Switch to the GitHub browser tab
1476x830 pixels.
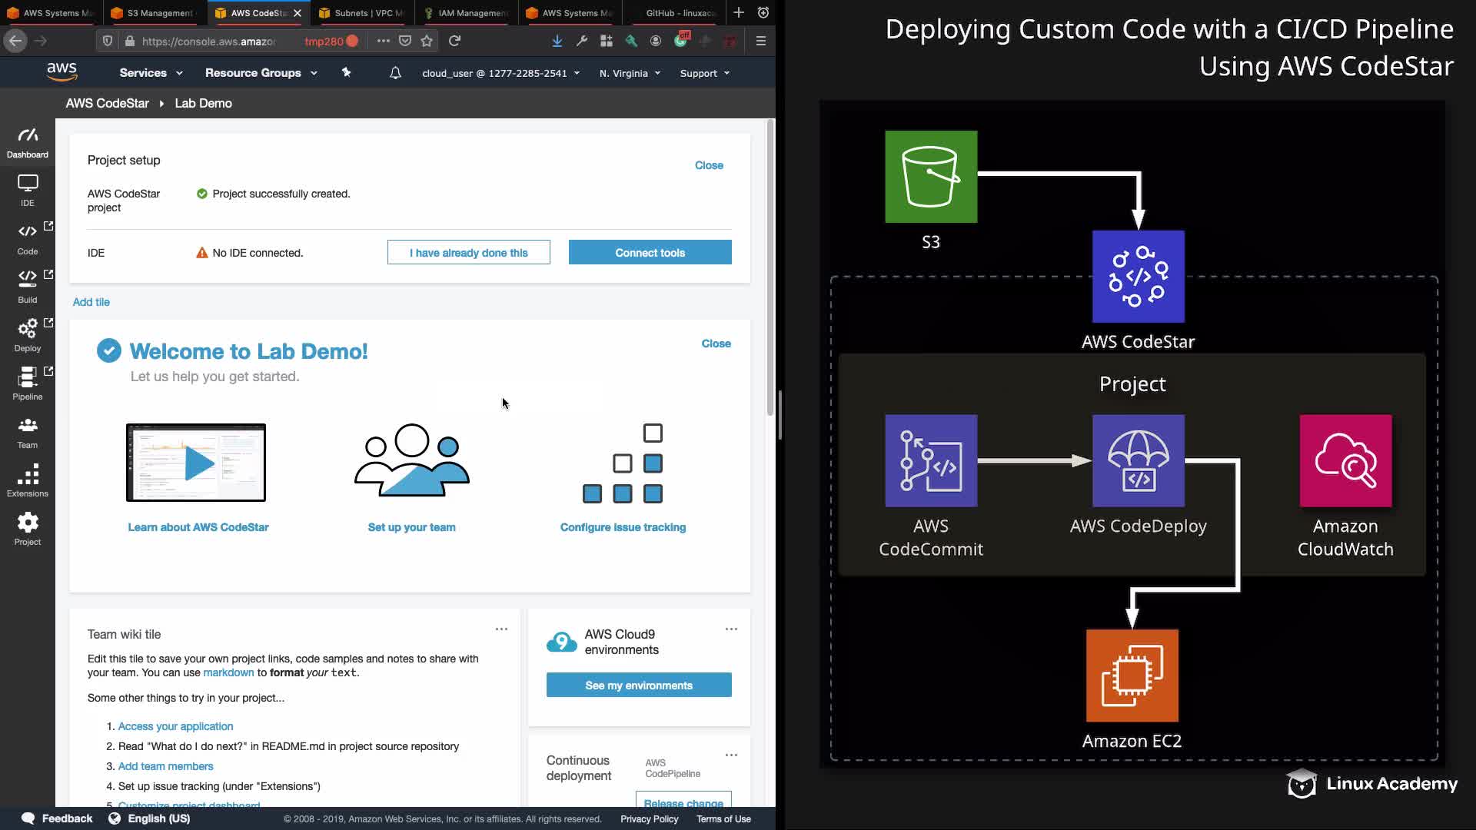click(x=678, y=13)
